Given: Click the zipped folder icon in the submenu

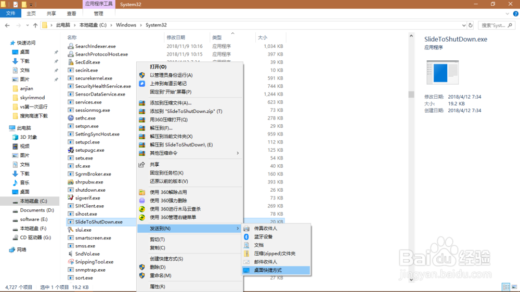Looking at the screenshot, I should [246, 254].
